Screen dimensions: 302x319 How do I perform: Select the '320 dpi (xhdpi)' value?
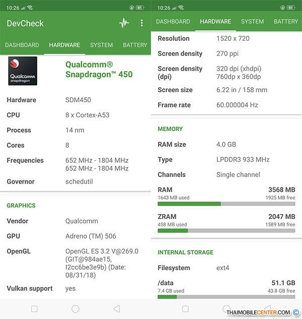(x=239, y=69)
